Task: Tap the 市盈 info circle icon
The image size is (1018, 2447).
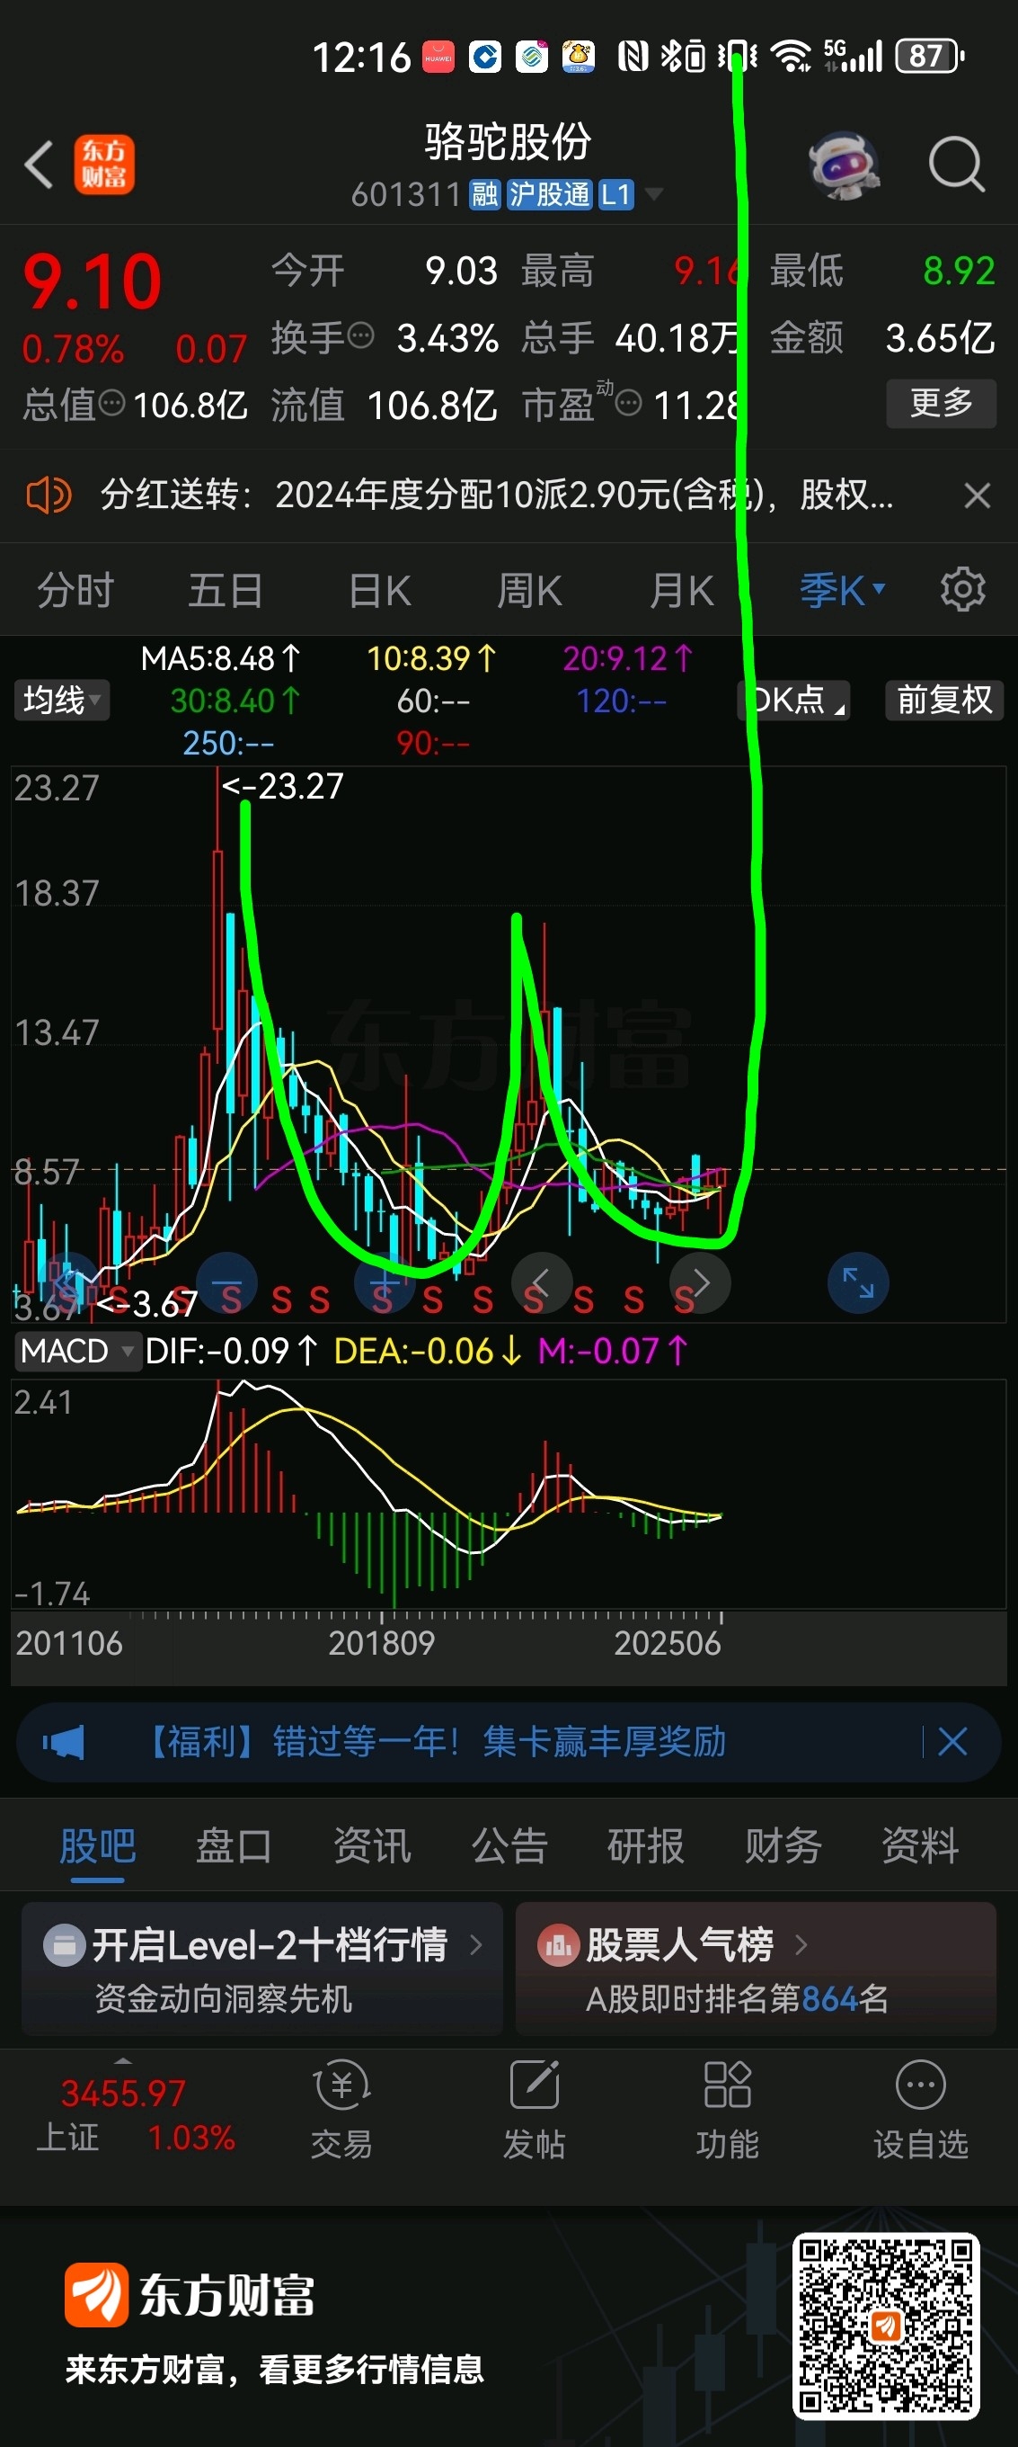Action: [628, 404]
